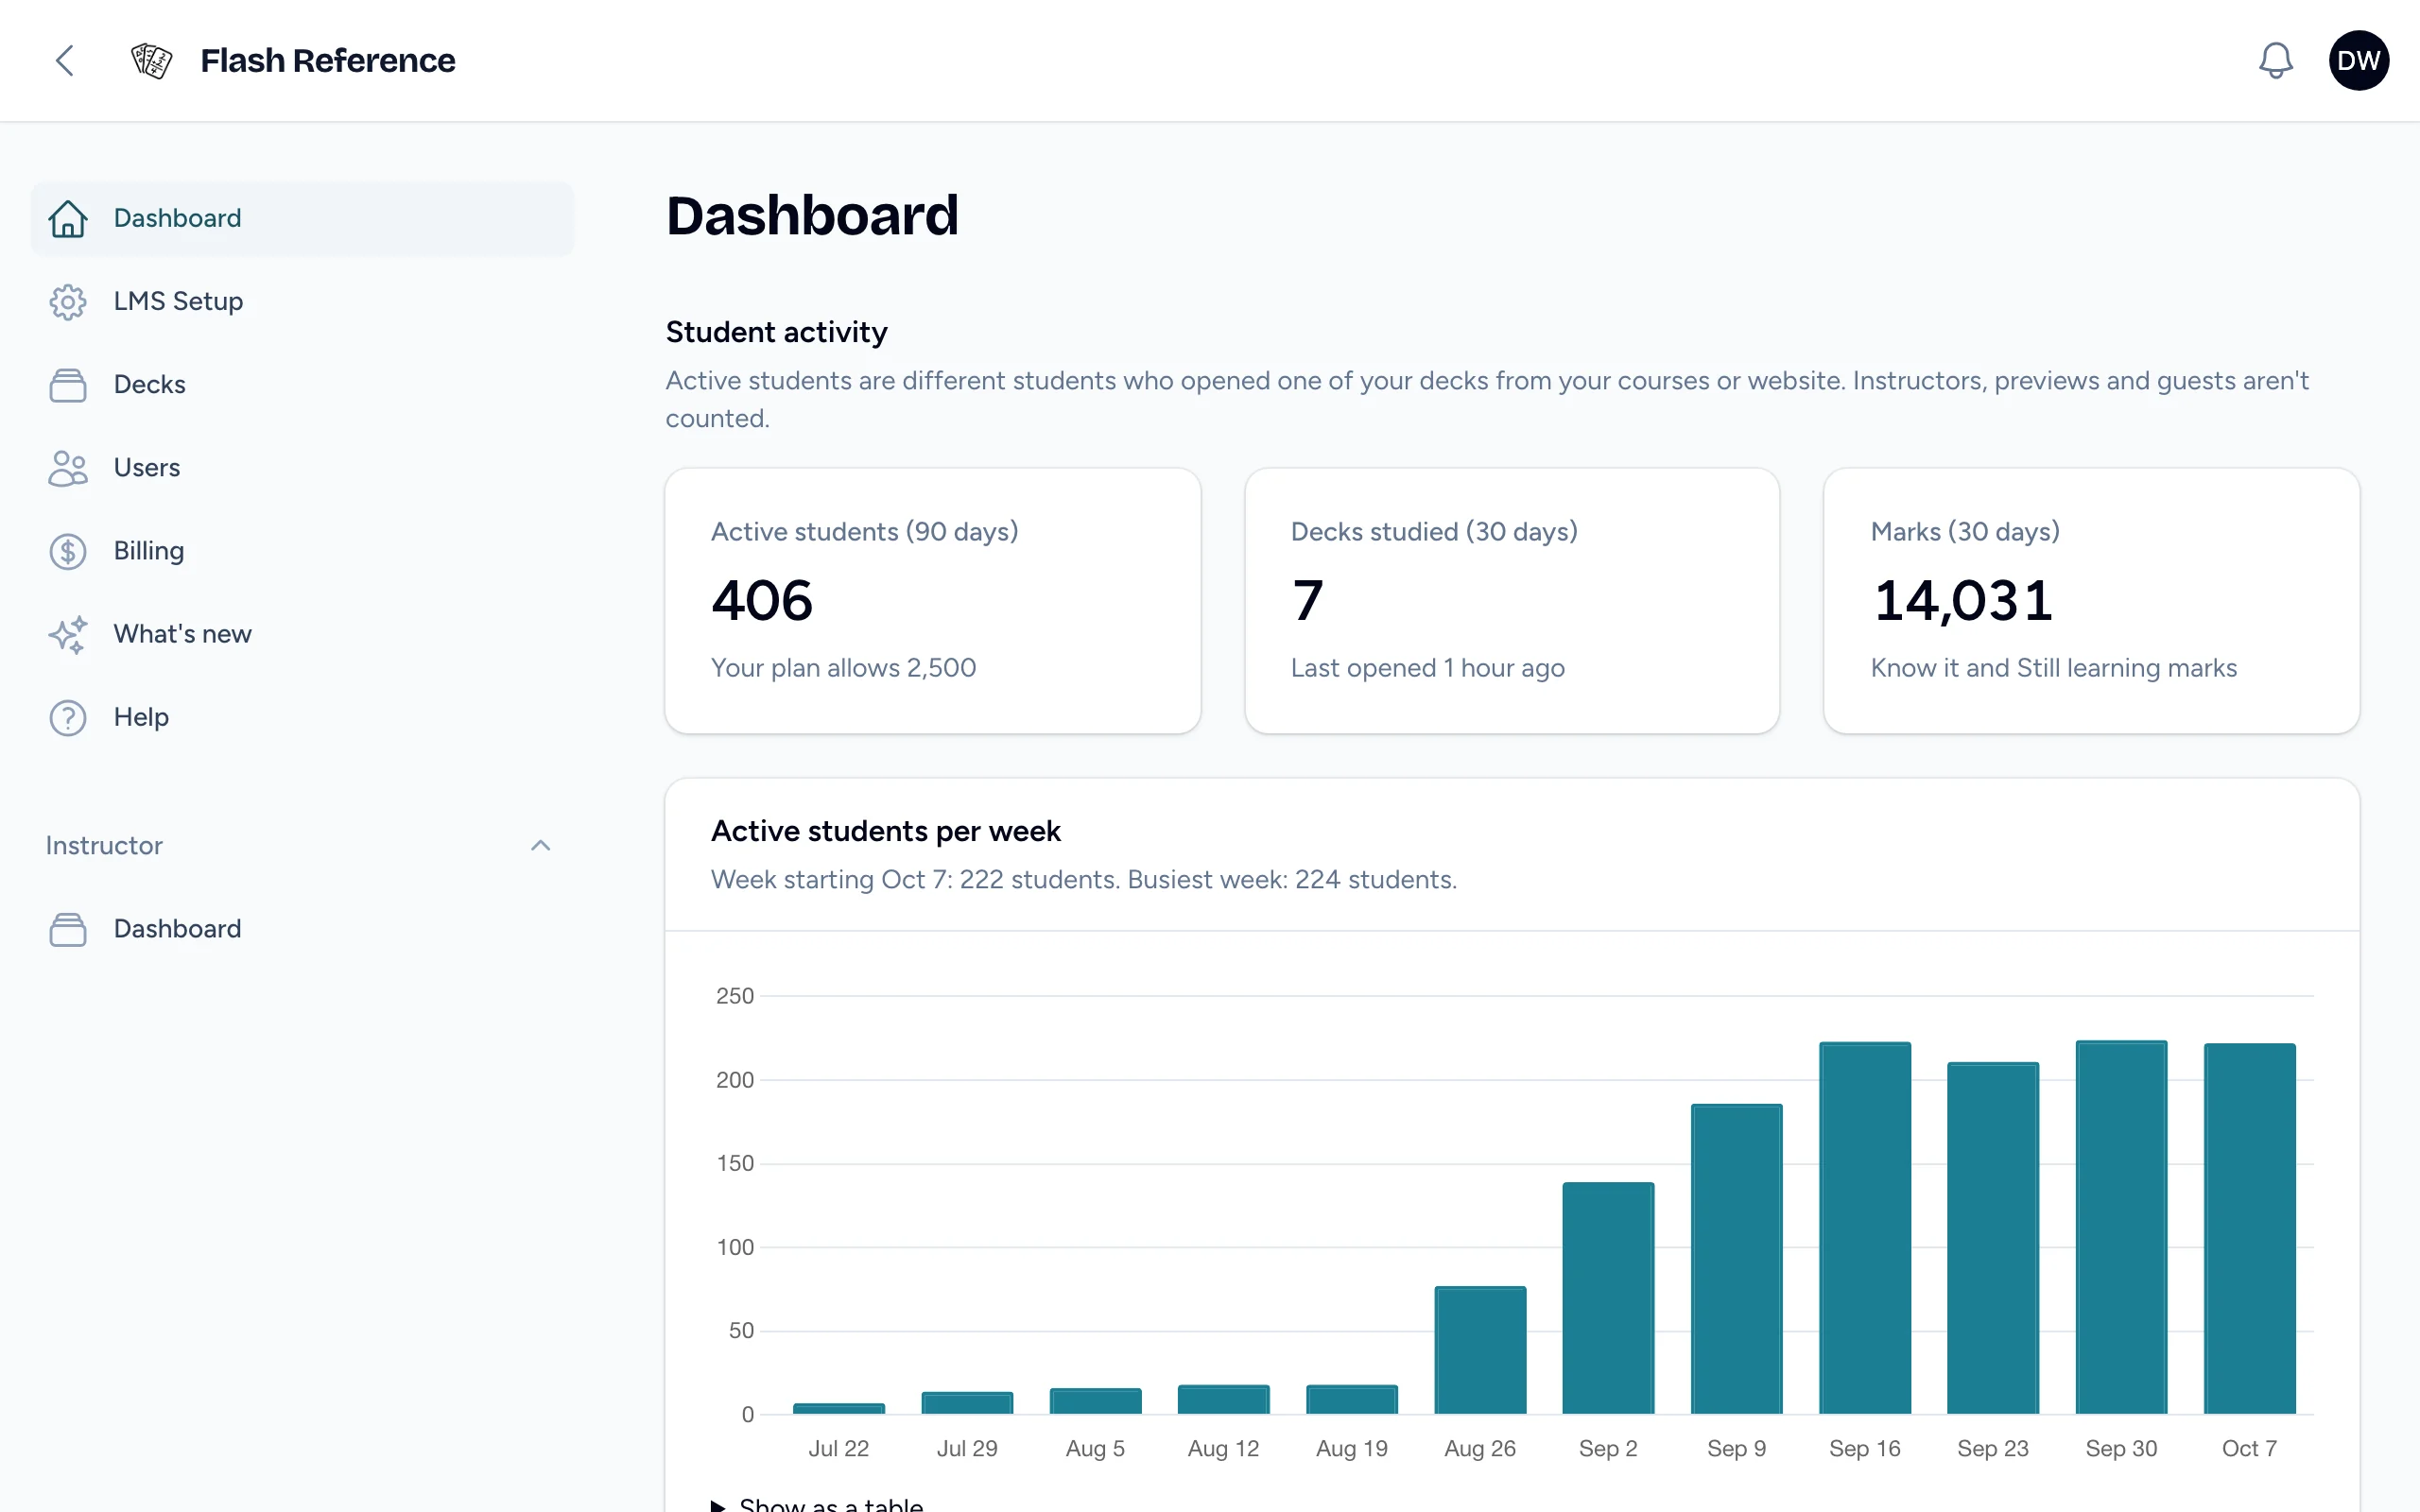This screenshot has width=2420, height=1512.
Task: Open Dashboard under Instructor section
Action: click(302, 929)
